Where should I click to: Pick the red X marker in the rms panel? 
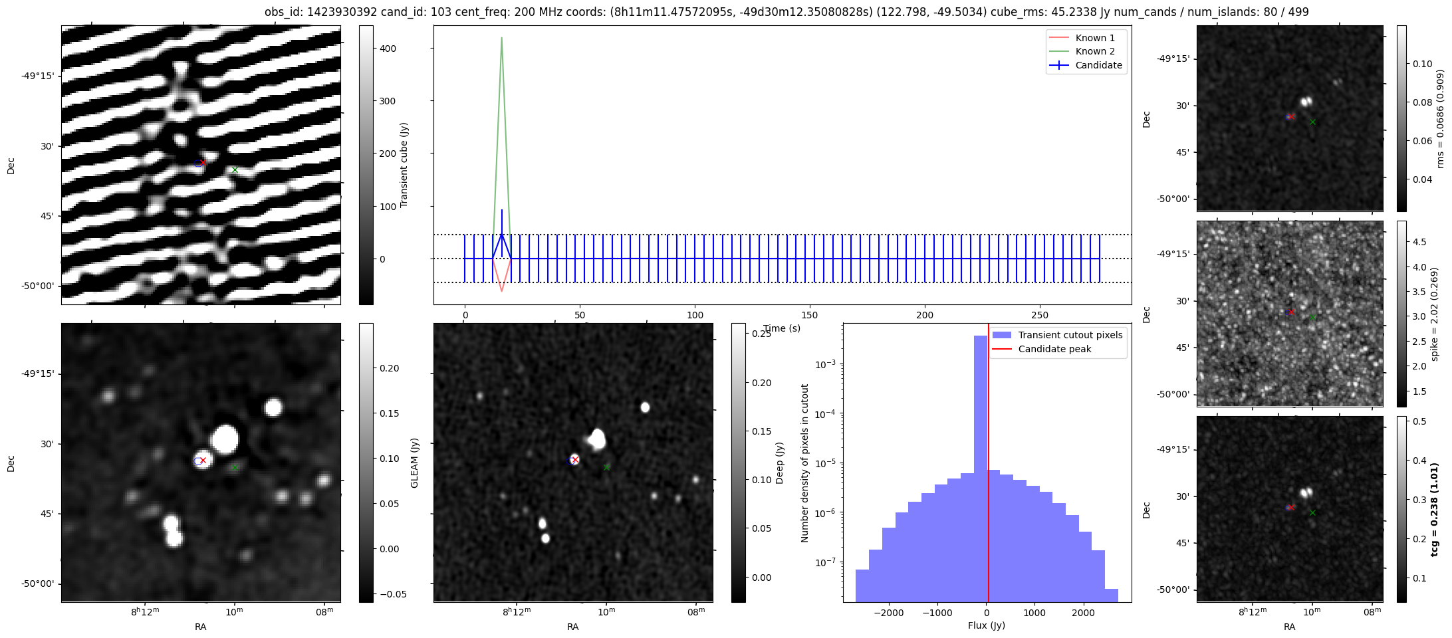coord(1291,116)
